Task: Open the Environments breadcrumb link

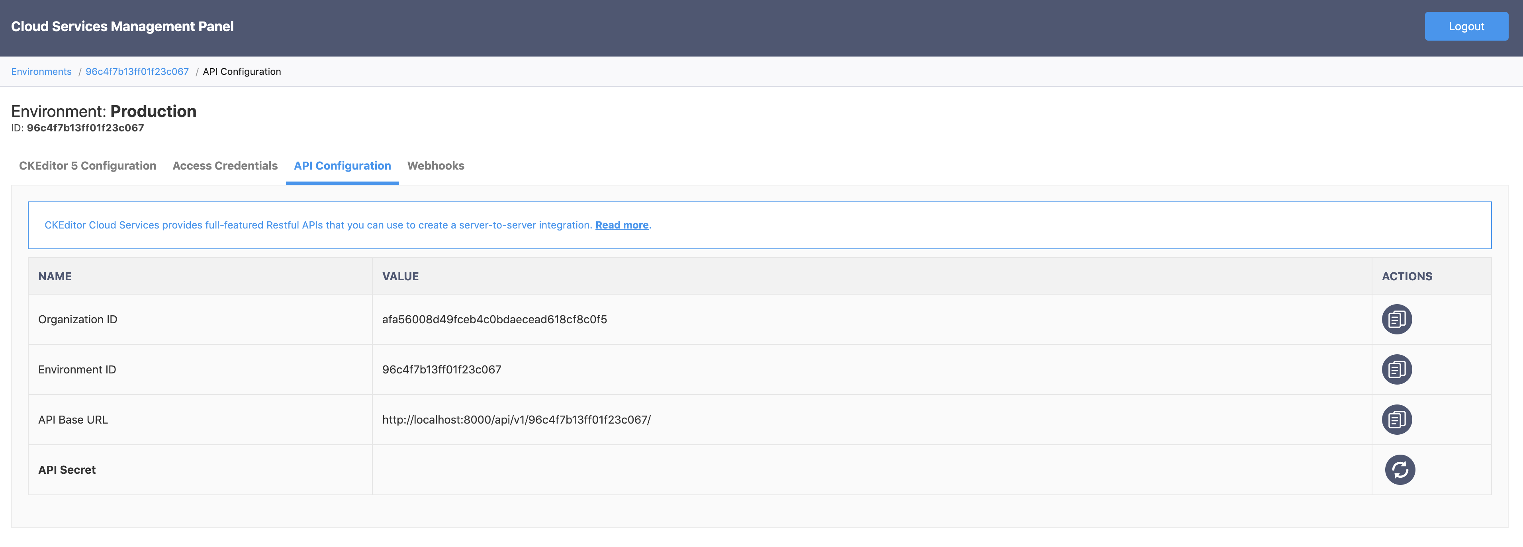Action: click(41, 72)
